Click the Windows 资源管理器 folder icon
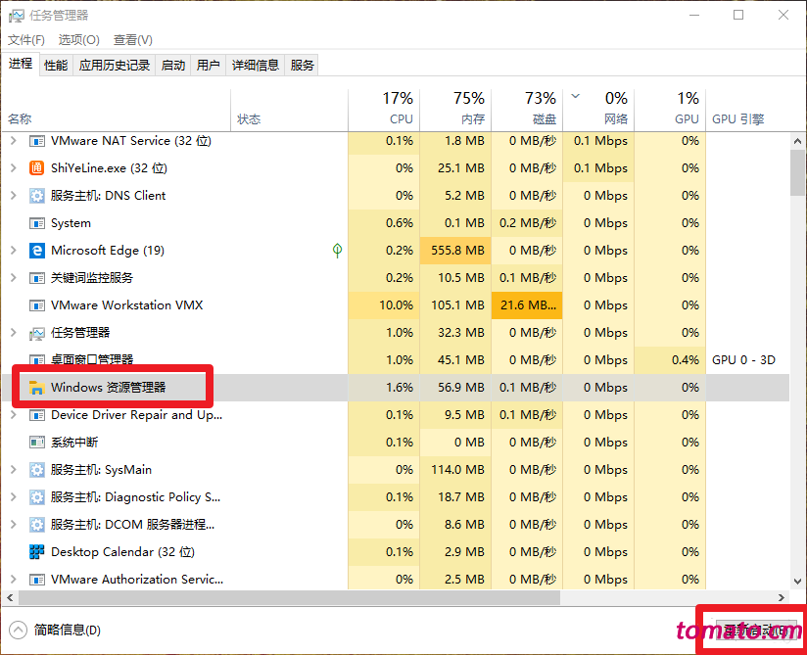807x655 pixels. tap(36, 388)
